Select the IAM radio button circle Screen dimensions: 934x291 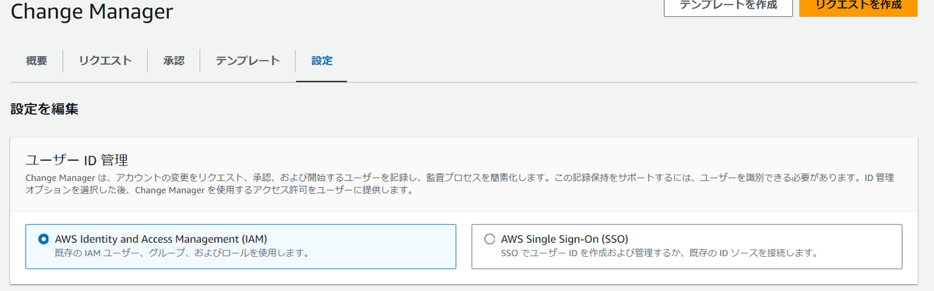point(43,239)
